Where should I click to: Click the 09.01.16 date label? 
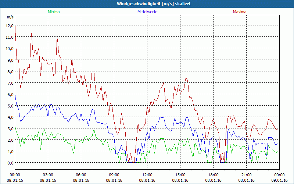click(279, 180)
